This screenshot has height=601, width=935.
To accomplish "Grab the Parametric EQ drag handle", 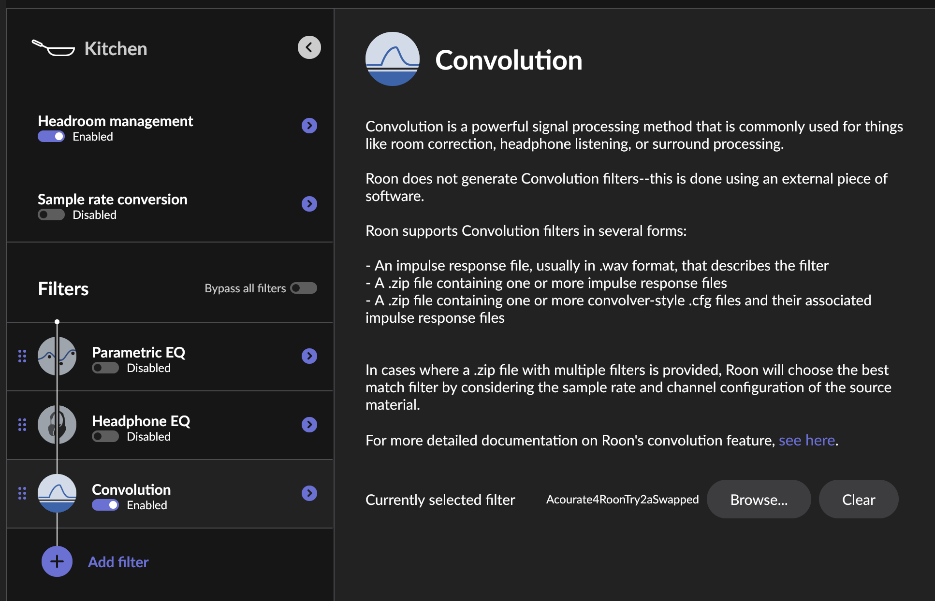I will click(22, 356).
